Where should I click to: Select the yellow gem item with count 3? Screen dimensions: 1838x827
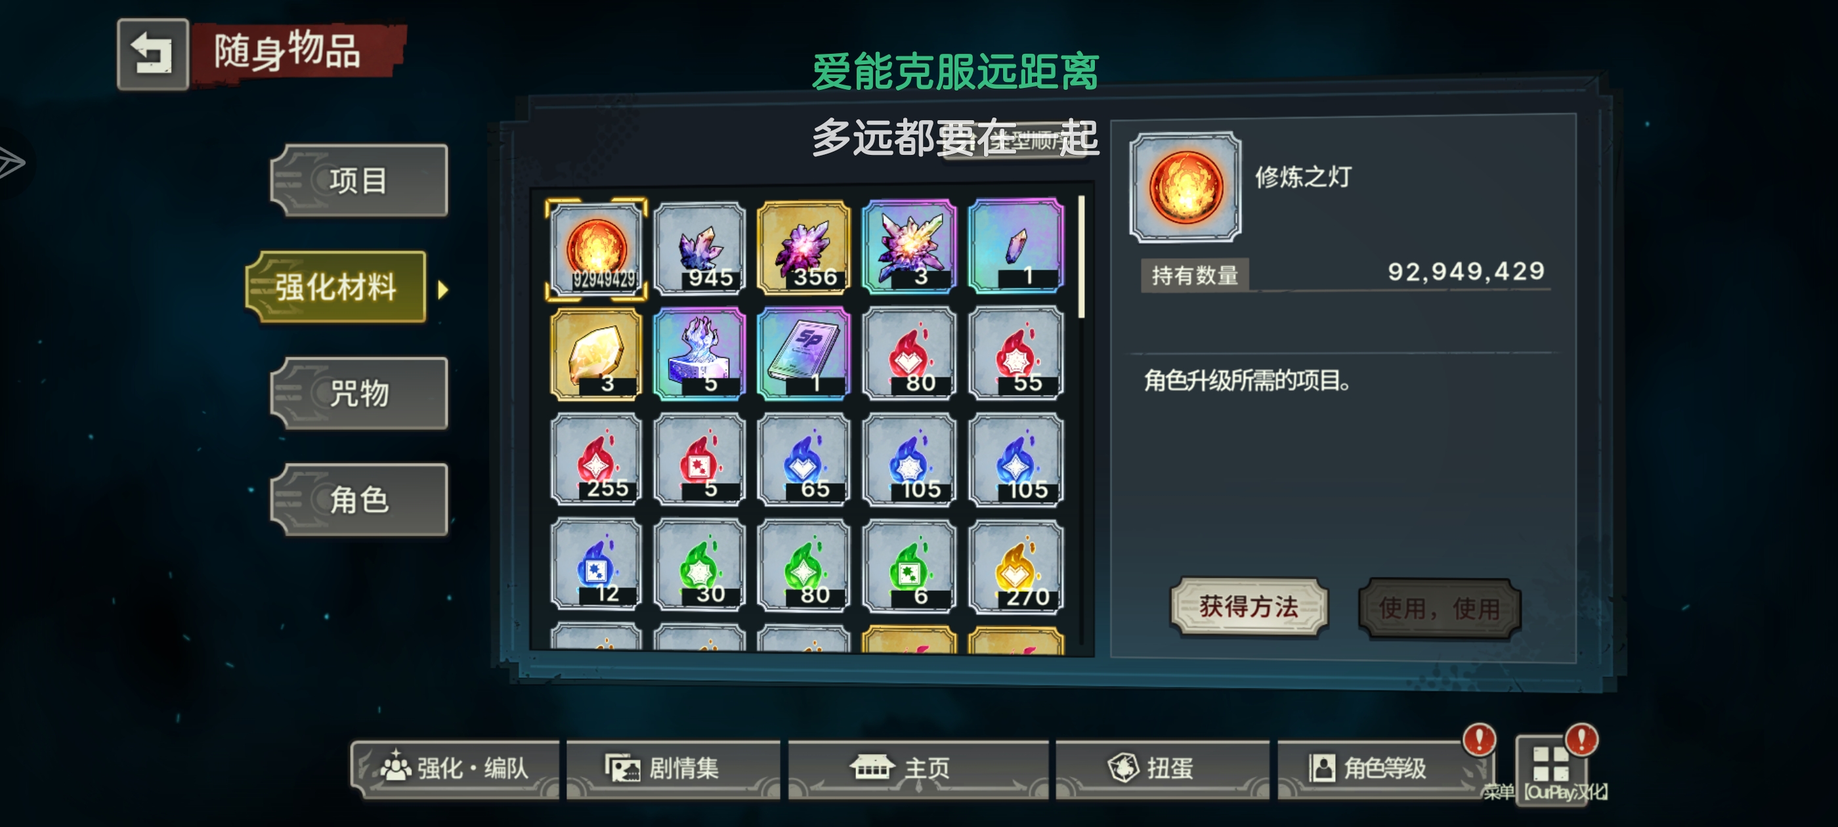click(597, 353)
